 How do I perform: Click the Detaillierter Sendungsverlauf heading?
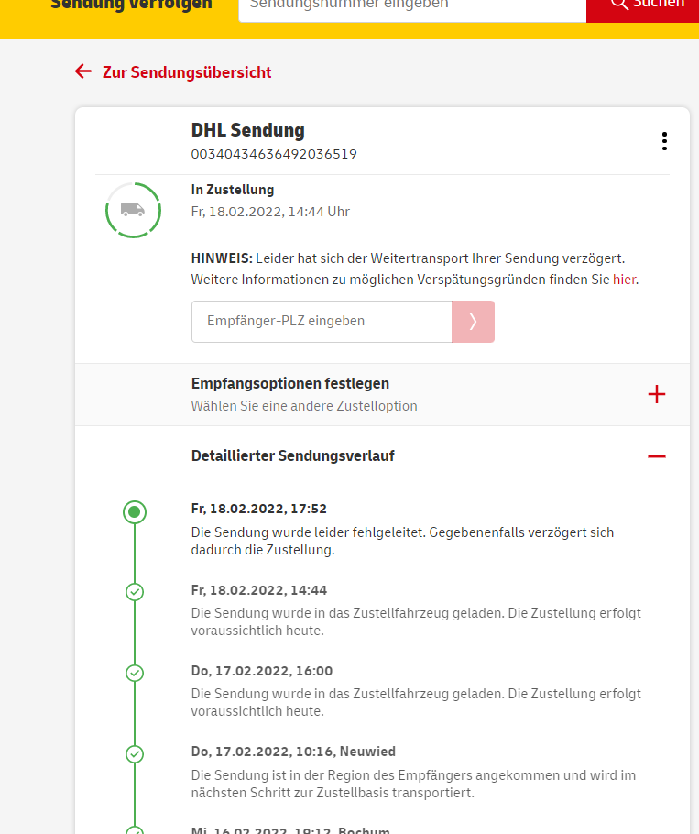292,455
